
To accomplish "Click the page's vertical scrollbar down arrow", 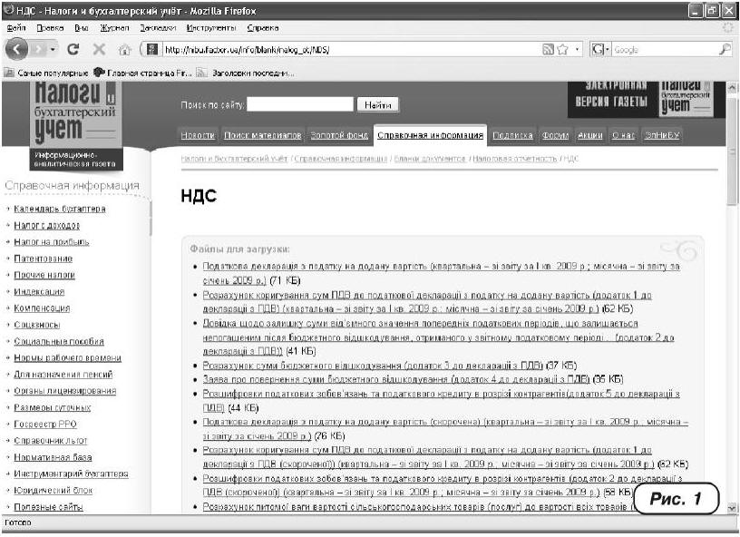I will [x=733, y=509].
